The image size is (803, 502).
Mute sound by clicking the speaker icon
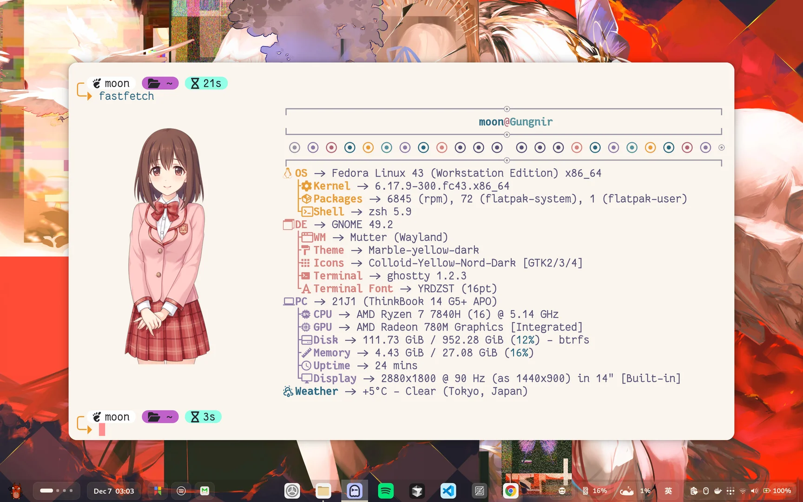(x=755, y=491)
